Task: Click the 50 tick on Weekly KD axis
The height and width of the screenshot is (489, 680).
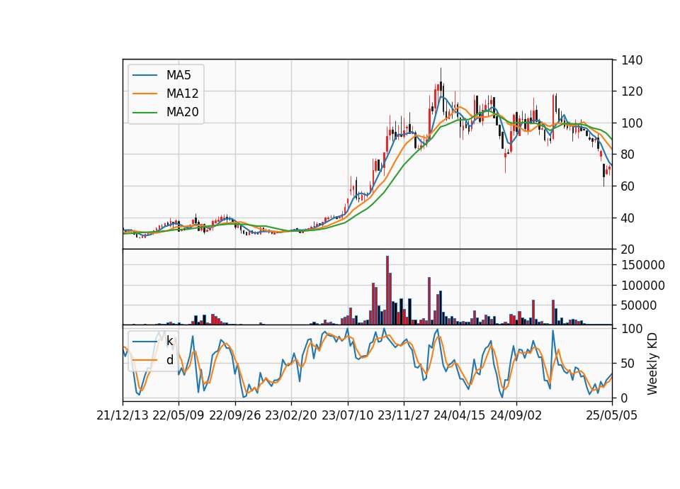Action: click(x=628, y=363)
